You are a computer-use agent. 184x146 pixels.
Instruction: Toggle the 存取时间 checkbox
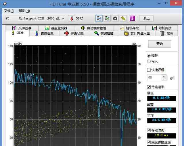(x=149, y=130)
